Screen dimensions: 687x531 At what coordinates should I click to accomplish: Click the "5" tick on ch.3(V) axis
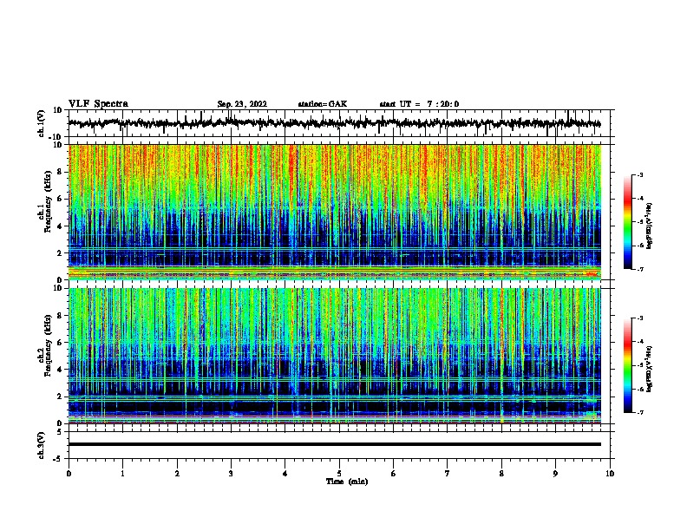(60, 432)
